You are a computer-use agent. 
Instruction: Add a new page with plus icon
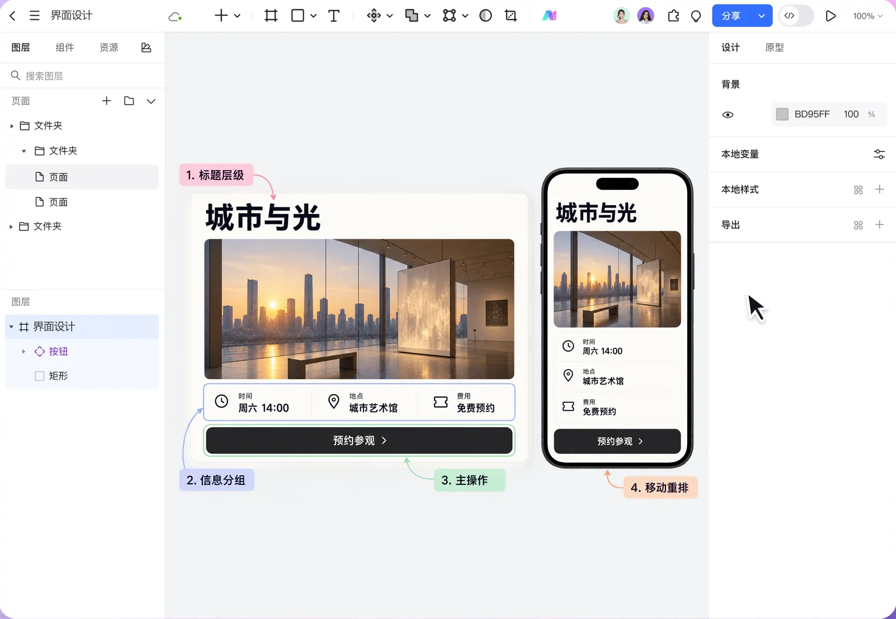[106, 101]
